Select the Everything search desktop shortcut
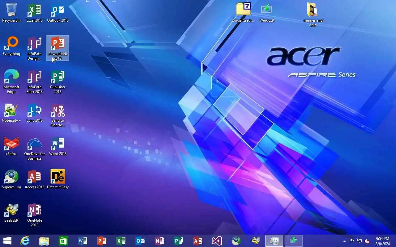 coord(11,46)
